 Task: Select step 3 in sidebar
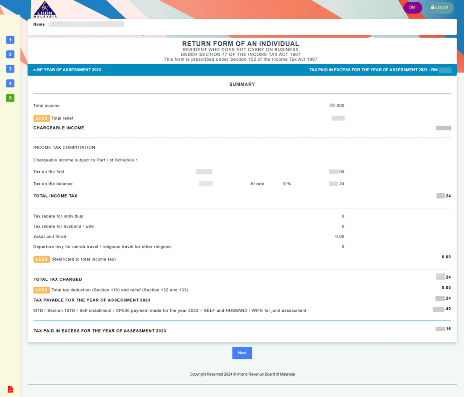pyautogui.click(x=10, y=69)
